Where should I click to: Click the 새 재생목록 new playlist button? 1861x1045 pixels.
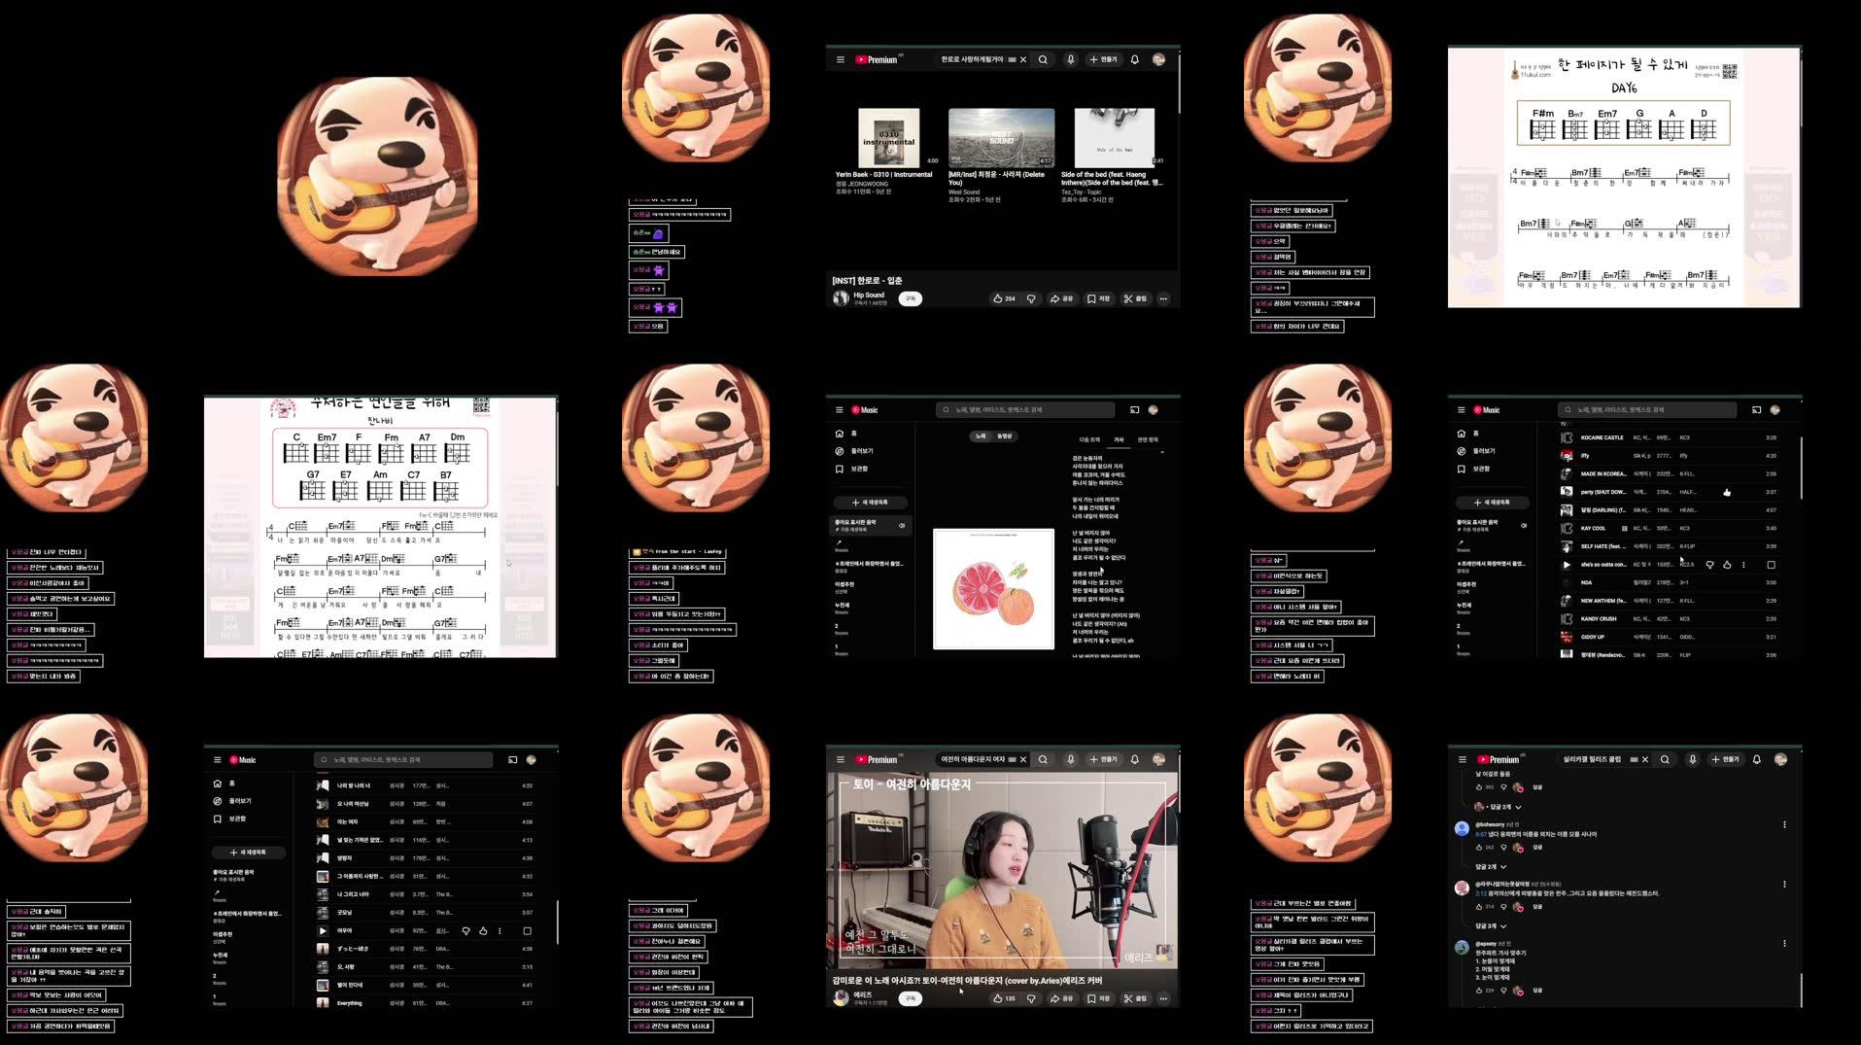pos(869,503)
